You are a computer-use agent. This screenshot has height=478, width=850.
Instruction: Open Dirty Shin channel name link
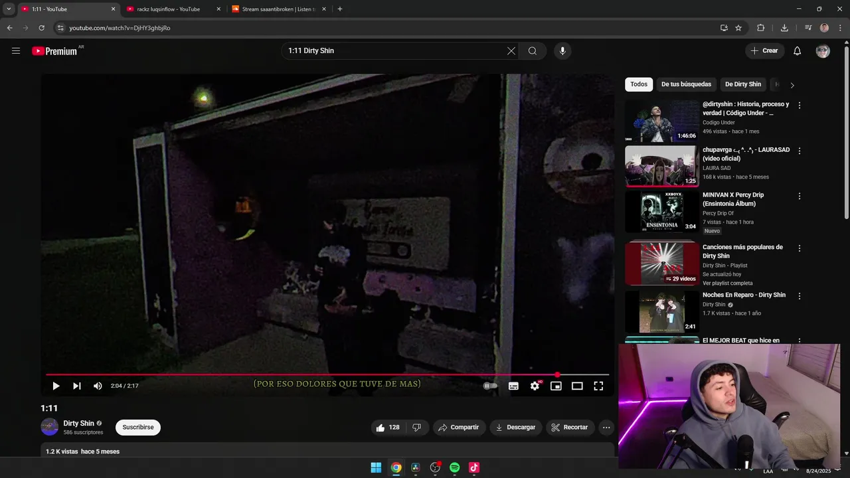79,424
